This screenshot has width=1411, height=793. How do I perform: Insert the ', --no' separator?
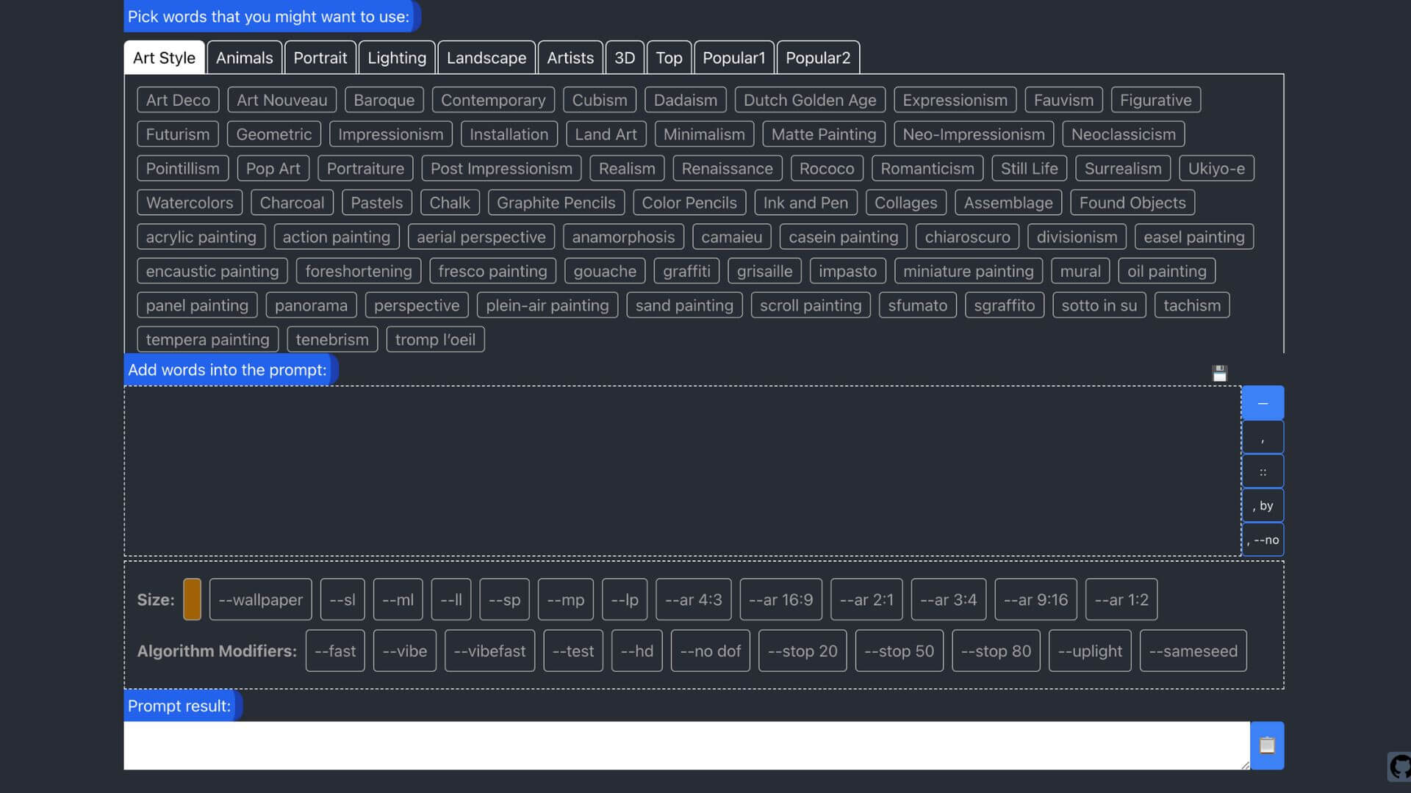click(1262, 540)
